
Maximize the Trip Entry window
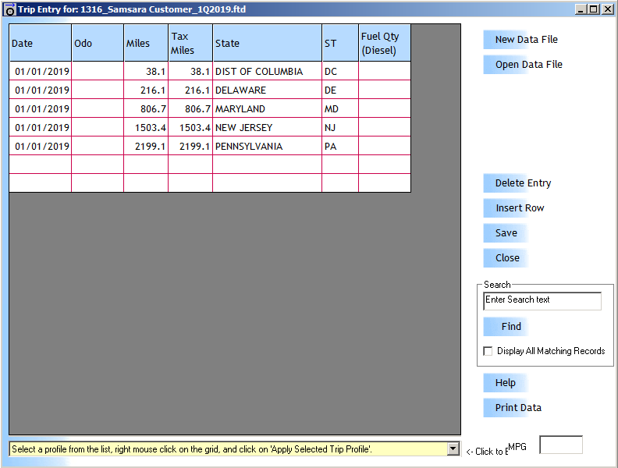(x=594, y=9)
